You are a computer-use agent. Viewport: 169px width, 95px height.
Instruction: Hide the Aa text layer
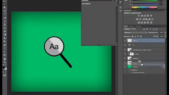click(125, 45)
